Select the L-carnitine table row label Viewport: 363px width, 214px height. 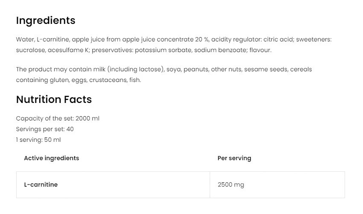tap(41, 185)
